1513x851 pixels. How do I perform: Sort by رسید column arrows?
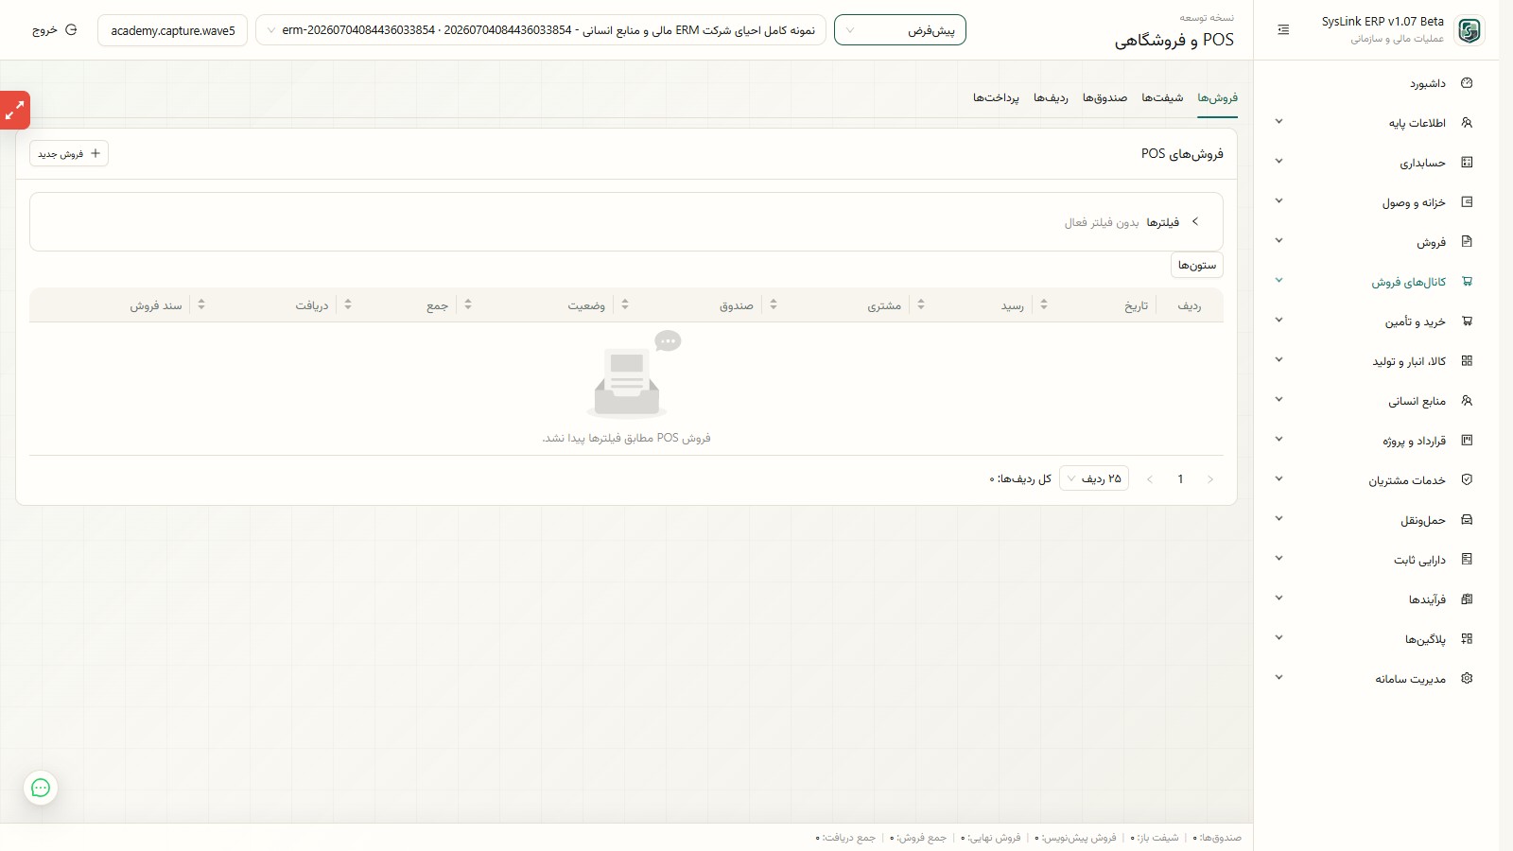[x=921, y=304]
